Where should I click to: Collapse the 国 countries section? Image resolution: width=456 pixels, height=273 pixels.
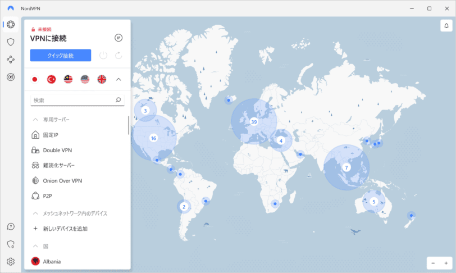point(35,246)
